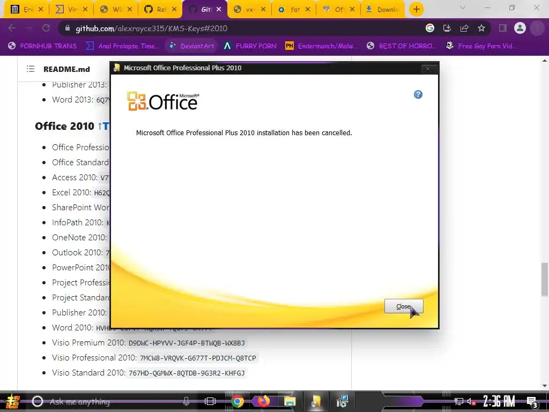Click the Outlook 2010 list item
This screenshot has width=549, height=412.
80,253
